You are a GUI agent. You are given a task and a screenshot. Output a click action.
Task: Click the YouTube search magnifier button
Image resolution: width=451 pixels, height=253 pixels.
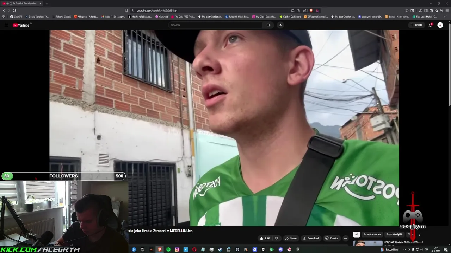268,25
